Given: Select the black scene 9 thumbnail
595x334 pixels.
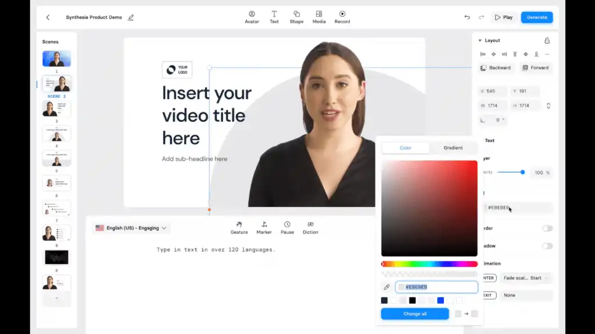Looking at the screenshot, I should pyautogui.click(x=56, y=257).
